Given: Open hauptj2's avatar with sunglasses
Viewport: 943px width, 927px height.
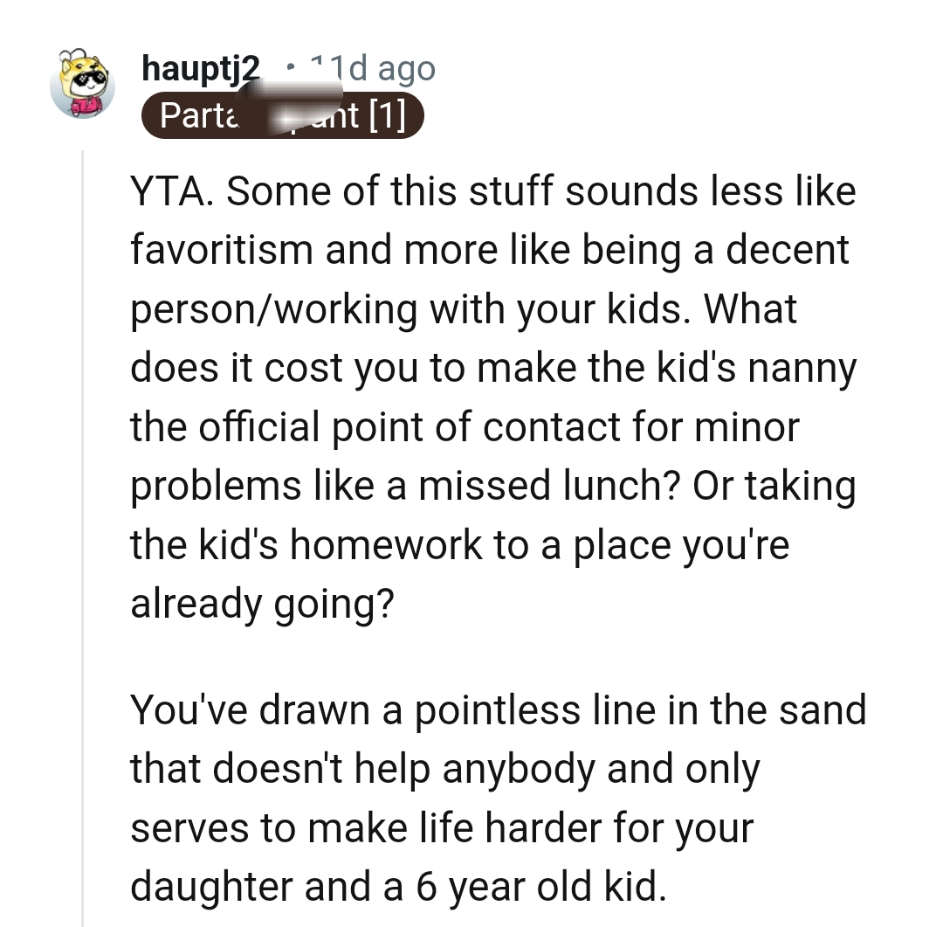Looking at the screenshot, I should click(x=82, y=84).
